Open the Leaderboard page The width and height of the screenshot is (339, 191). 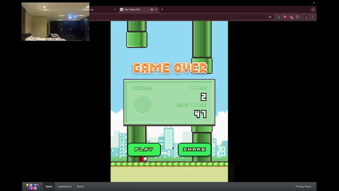[x=64, y=186]
